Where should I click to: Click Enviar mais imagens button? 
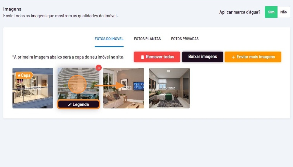click(x=253, y=57)
